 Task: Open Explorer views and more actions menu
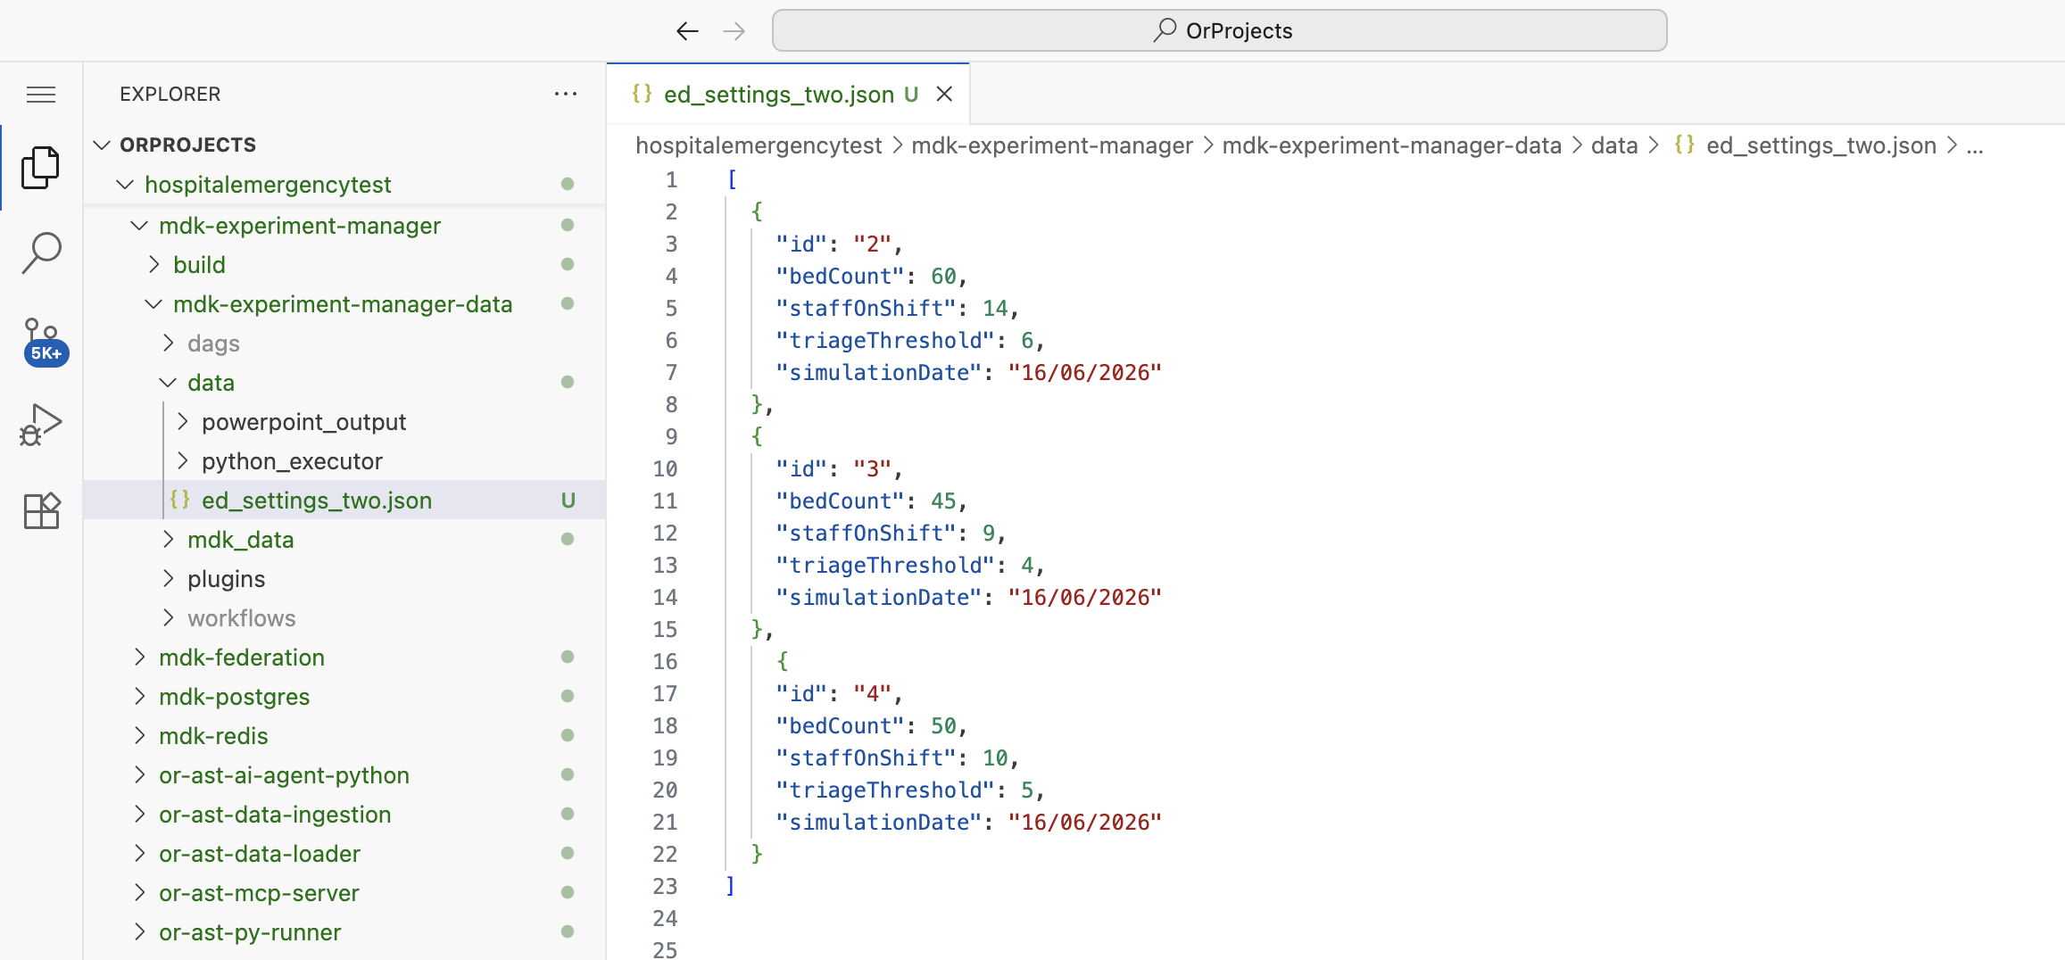(x=566, y=94)
